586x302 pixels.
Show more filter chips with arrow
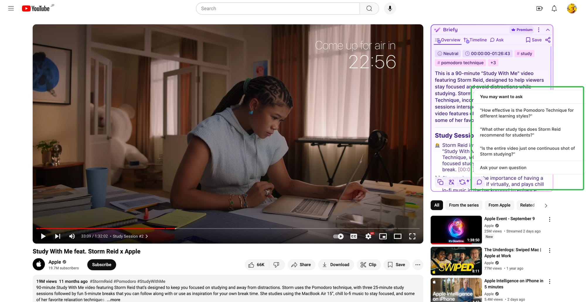546,206
